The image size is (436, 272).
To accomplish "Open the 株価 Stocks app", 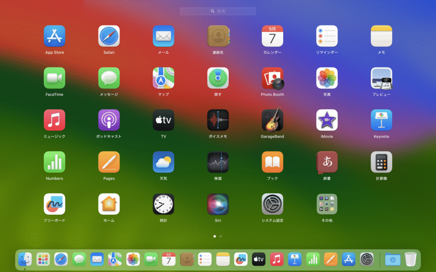I will coord(218,162).
